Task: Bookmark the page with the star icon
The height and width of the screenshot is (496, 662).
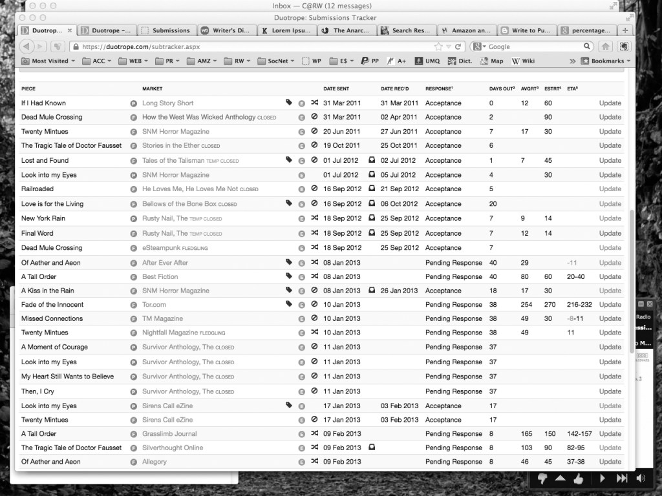Action: click(438, 46)
